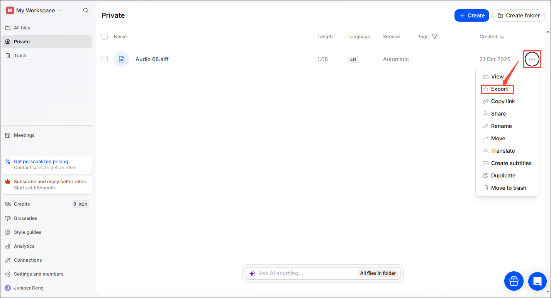
Task: Open Trash in the sidebar
Action: pyautogui.click(x=47, y=56)
